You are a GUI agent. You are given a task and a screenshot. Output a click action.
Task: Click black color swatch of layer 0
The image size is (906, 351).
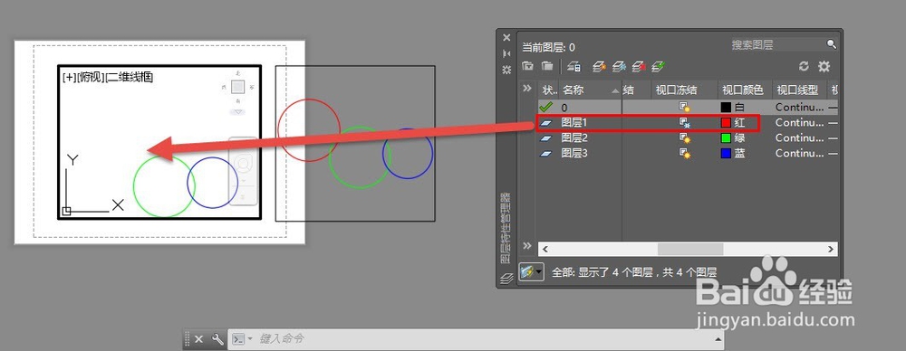727,107
